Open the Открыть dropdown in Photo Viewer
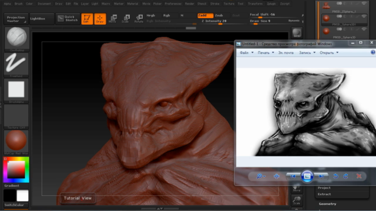Viewport: 376px width, 211px height. pos(329,53)
